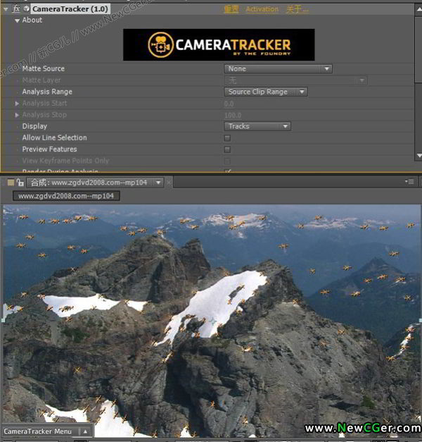This screenshot has height=442, width=422.
Task: Select the Display property label
Action: (x=34, y=126)
